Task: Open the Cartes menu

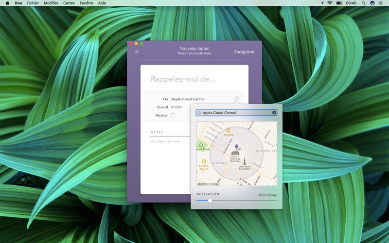Action: [x=69, y=3]
